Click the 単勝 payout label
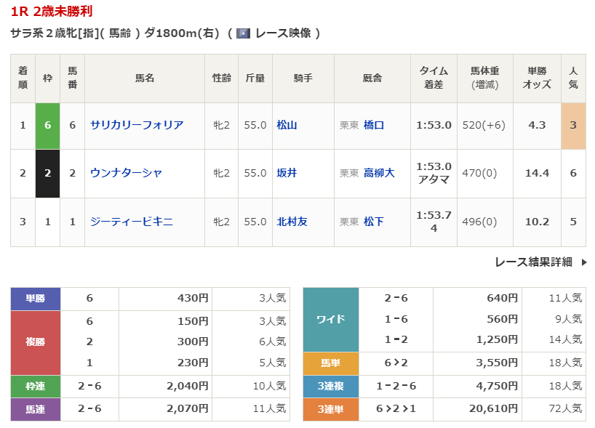Viewport: 595px width, 428px height. tap(36, 299)
